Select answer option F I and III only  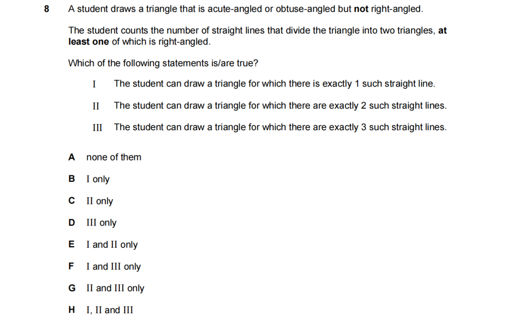point(104,266)
